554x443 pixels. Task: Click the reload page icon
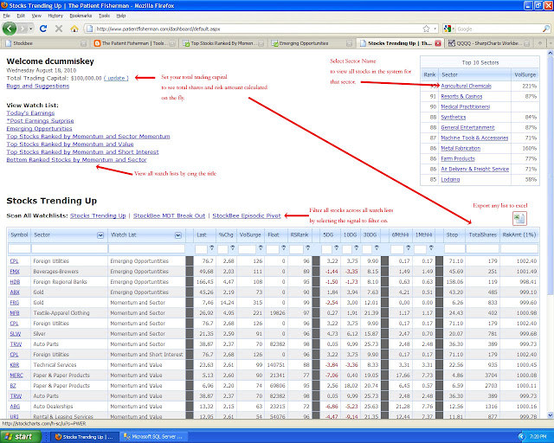coord(43,29)
